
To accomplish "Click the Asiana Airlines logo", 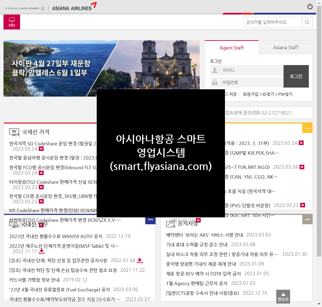I will coord(74,7).
